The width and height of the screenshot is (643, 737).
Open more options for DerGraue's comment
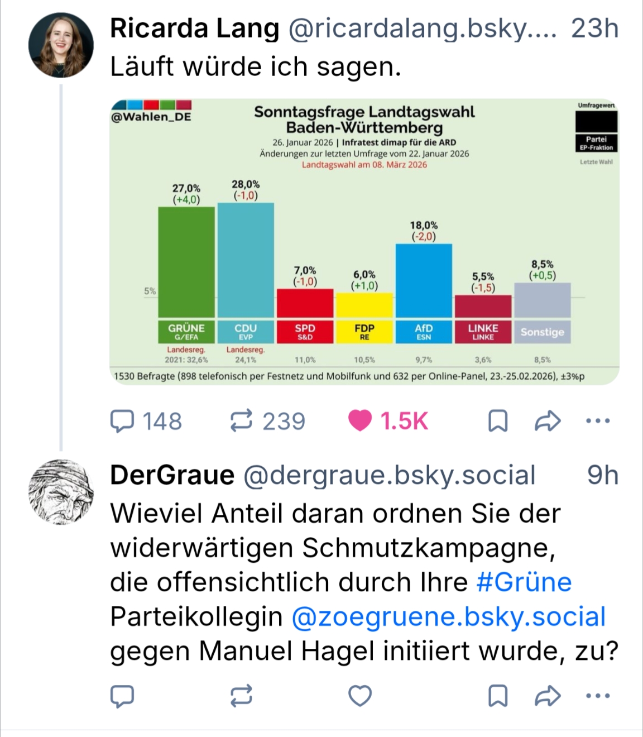tap(598, 696)
